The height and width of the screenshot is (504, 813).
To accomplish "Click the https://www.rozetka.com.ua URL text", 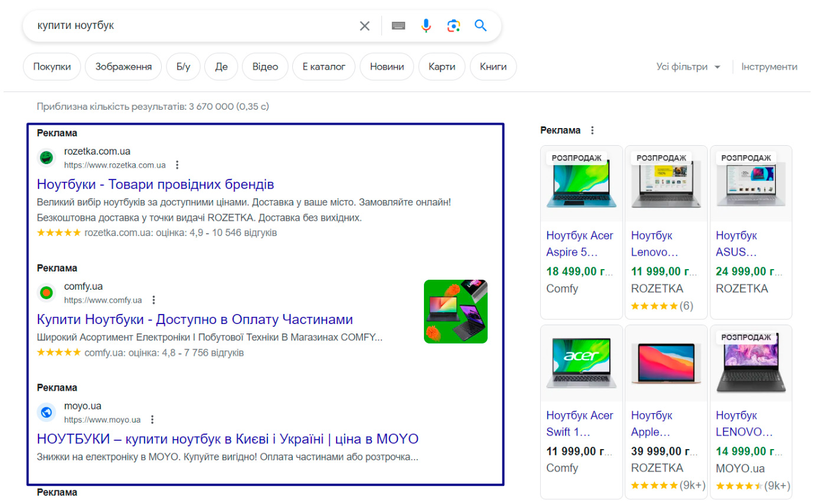I will tap(115, 165).
